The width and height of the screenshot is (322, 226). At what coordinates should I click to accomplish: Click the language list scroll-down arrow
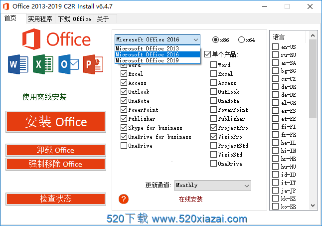pyautogui.click(x=313, y=205)
